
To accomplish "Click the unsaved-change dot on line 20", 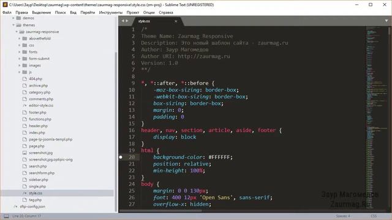I will tap(121, 157).
